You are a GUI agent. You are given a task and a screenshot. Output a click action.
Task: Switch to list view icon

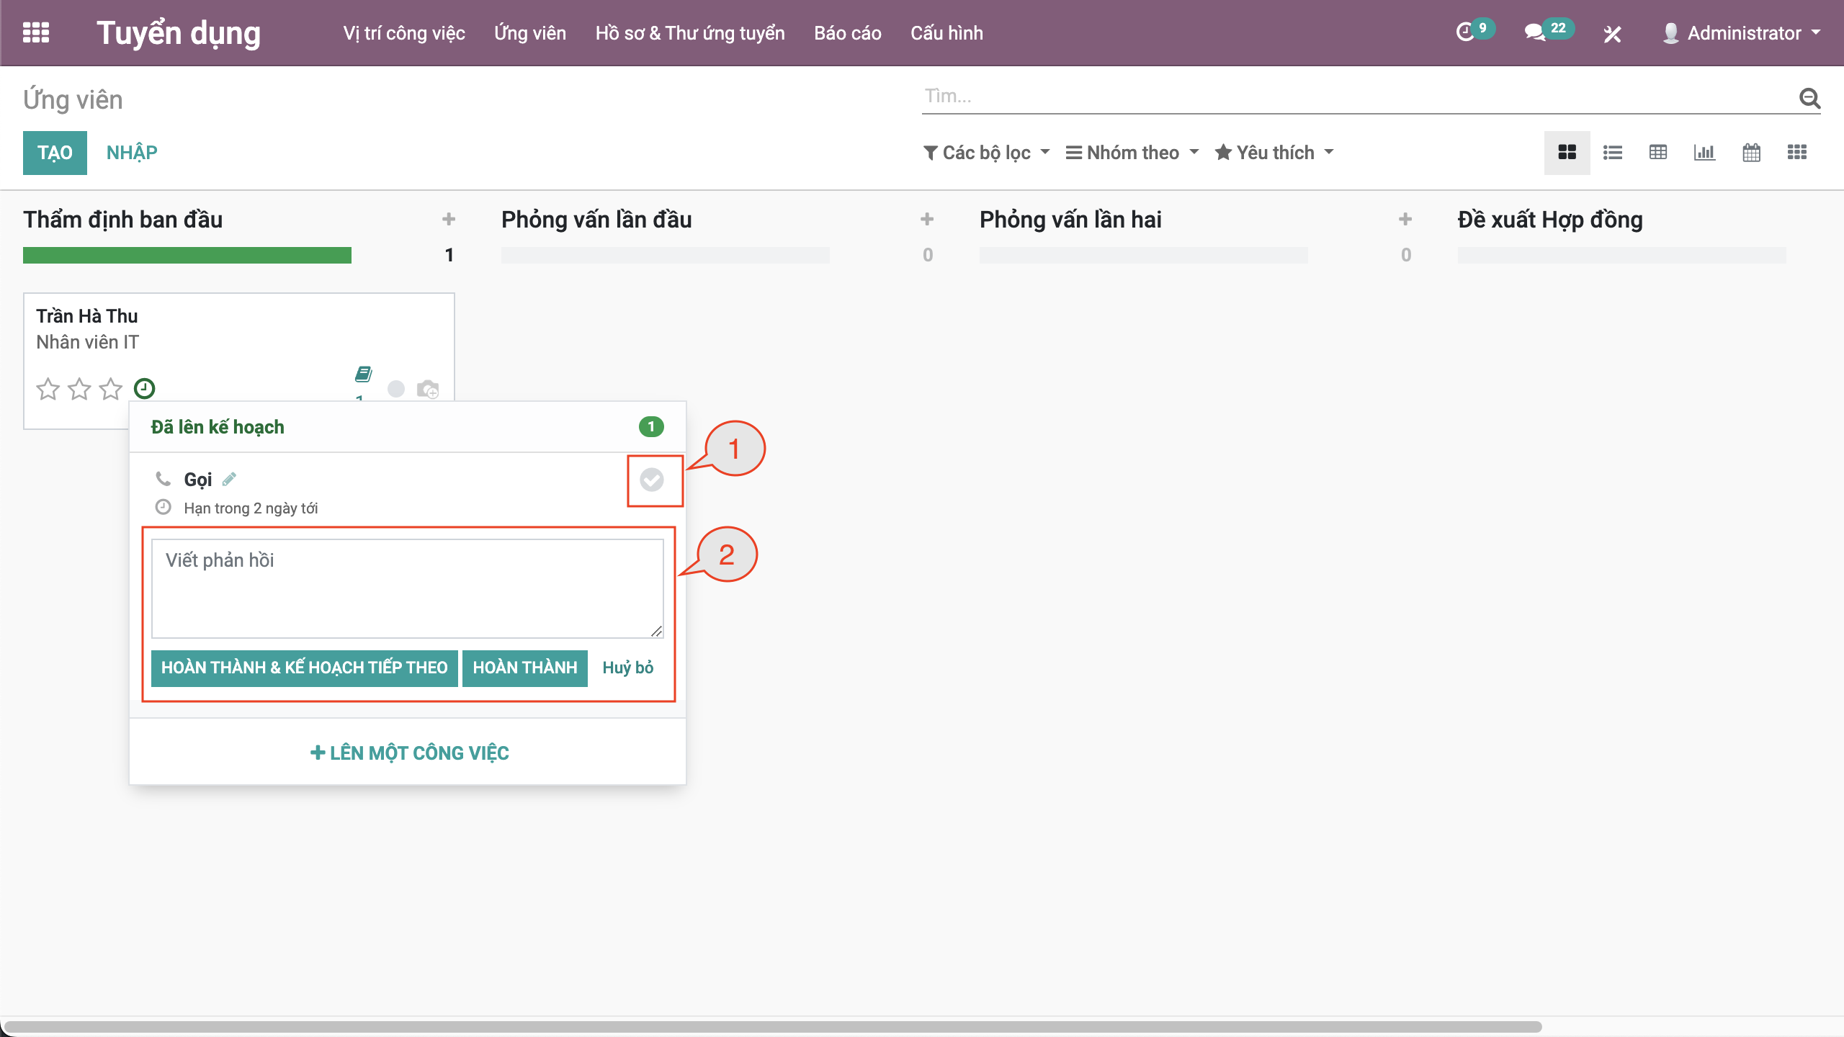[1612, 153]
